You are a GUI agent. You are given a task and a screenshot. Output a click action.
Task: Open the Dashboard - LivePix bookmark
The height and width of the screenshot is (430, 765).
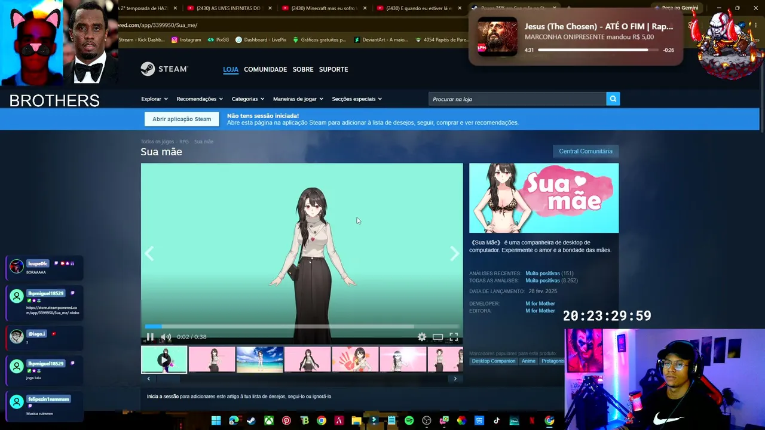point(261,40)
